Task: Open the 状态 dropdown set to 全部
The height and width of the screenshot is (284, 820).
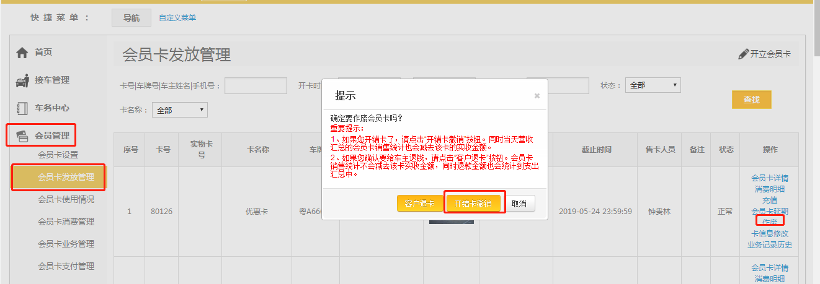Action: coord(653,85)
